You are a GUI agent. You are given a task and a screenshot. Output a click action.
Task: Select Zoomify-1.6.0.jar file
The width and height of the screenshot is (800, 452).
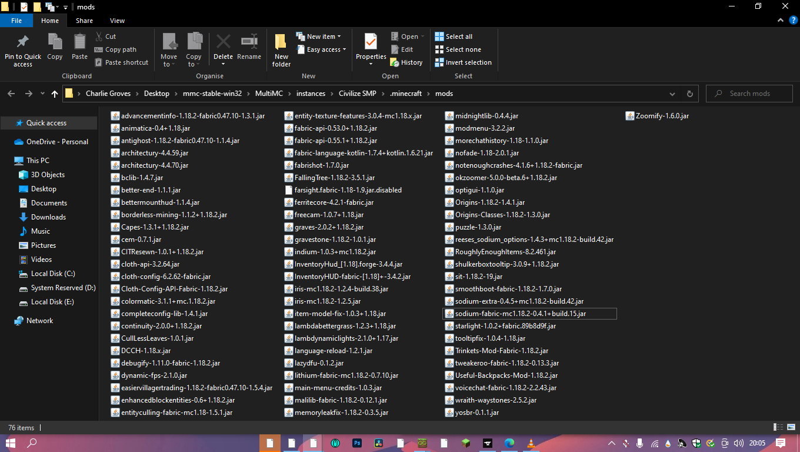pyautogui.click(x=657, y=116)
